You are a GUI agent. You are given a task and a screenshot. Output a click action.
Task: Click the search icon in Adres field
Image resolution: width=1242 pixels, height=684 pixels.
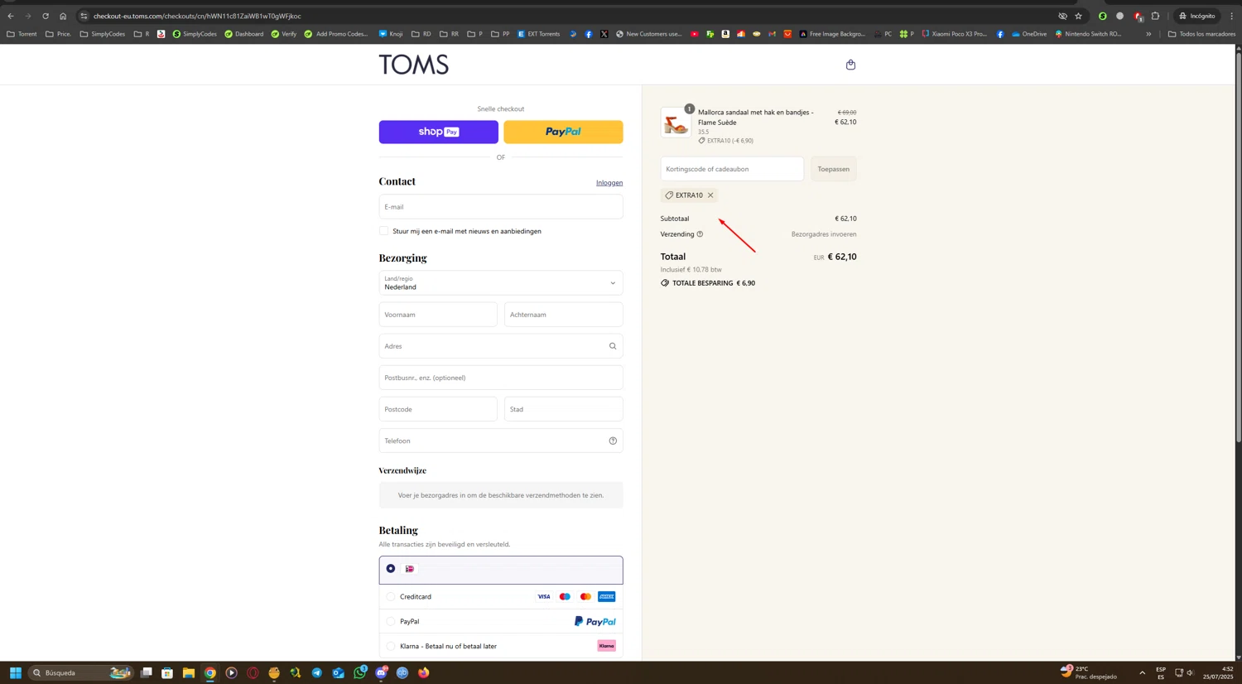(x=613, y=346)
